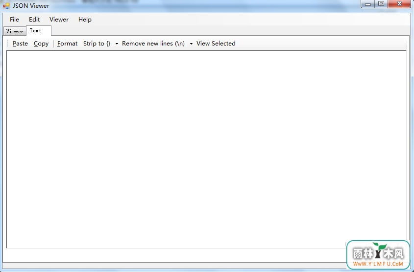Select the Text tab
This screenshot has height=272, width=414.
(39, 30)
